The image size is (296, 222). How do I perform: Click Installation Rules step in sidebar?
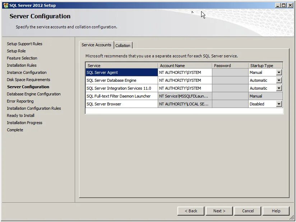22,65
